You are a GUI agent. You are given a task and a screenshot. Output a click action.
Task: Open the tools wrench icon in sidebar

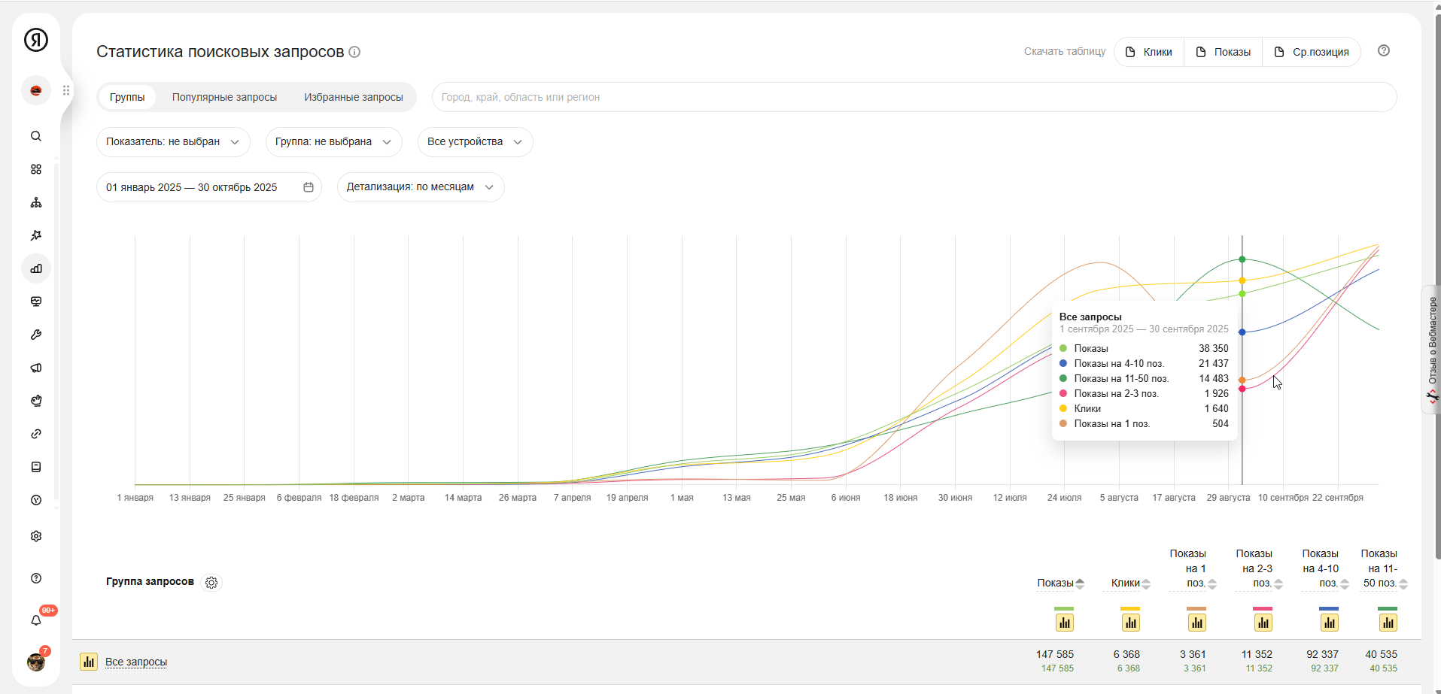[x=36, y=335]
